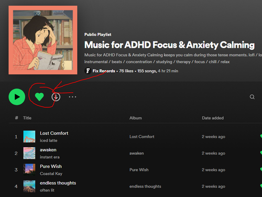Unlike the playlist via the green heart
262x197 pixels.
pyautogui.click(x=39, y=97)
